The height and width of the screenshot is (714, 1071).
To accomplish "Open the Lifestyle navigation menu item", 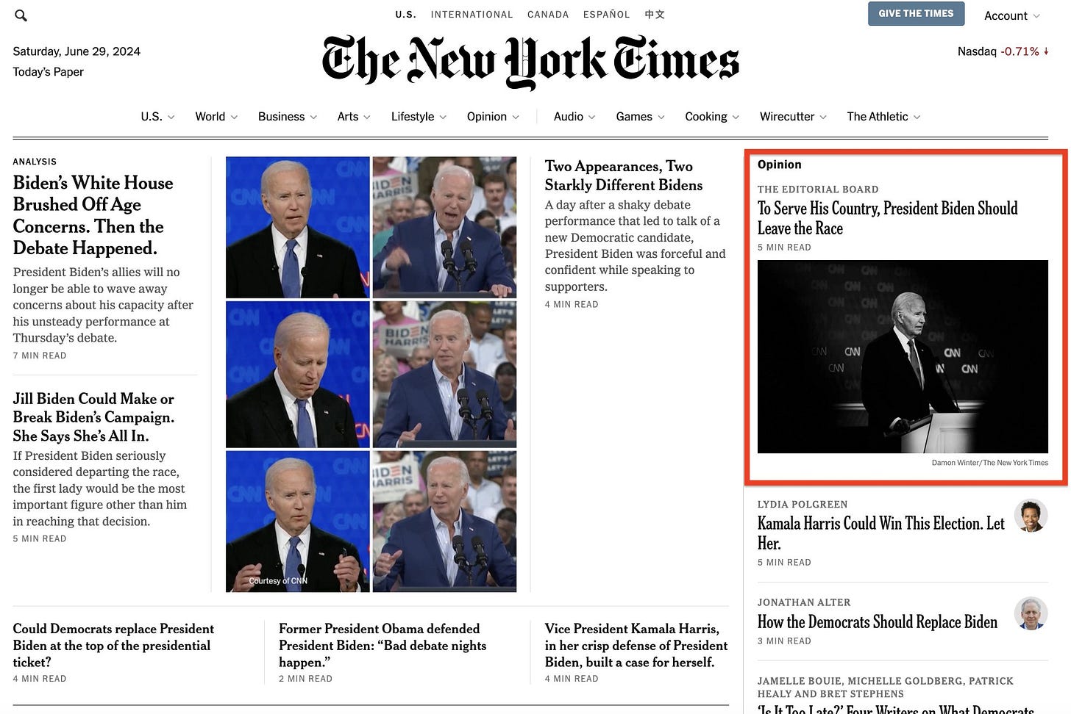I will (x=413, y=117).
